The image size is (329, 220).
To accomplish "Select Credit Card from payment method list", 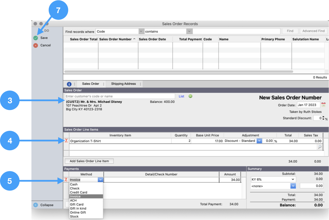I will tap(79, 192).
